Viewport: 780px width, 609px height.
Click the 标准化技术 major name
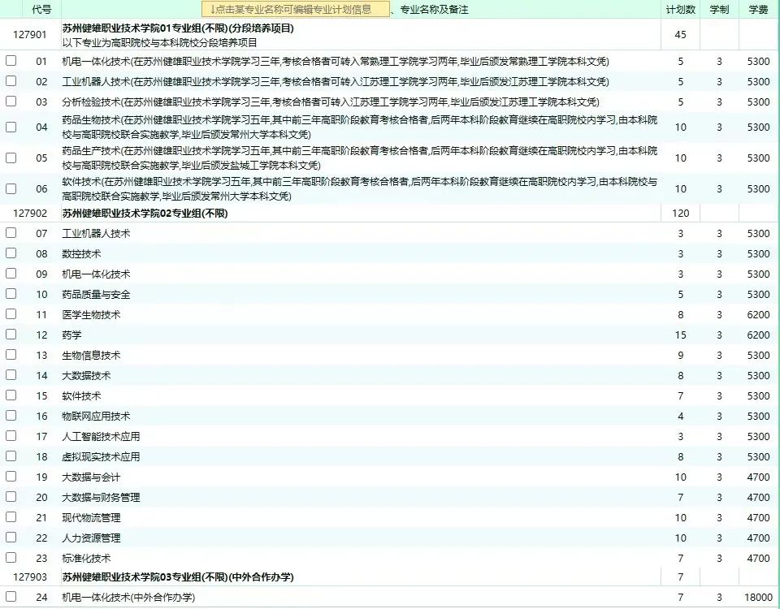coord(86,559)
